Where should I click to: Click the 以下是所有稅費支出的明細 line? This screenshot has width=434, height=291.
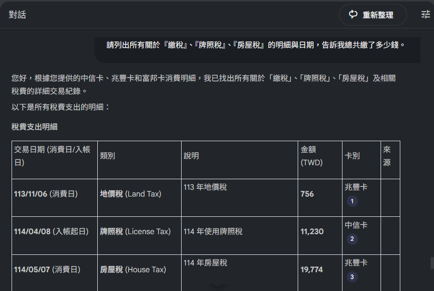click(x=61, y=107)
